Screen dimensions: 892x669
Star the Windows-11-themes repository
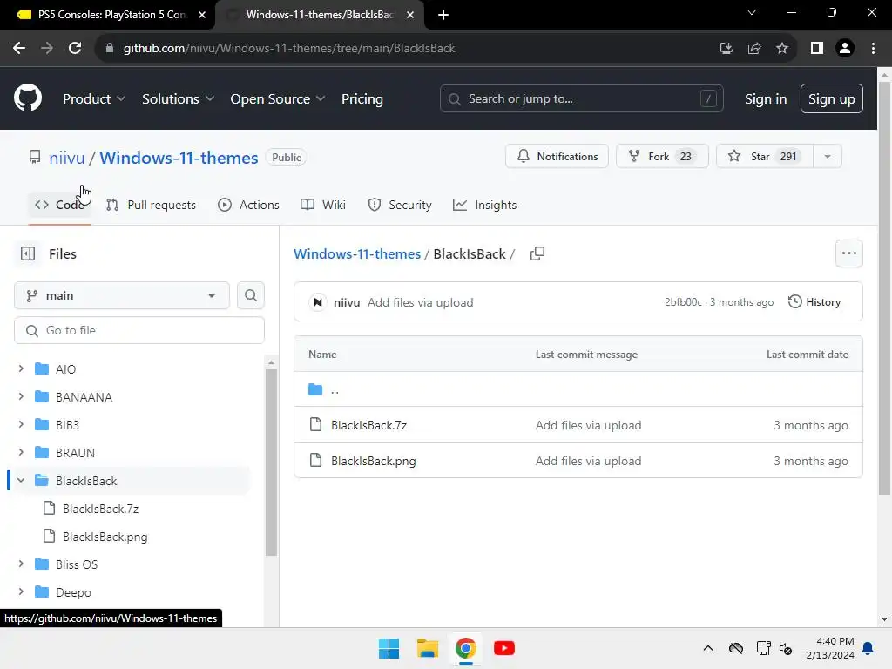tap(765, 157)
